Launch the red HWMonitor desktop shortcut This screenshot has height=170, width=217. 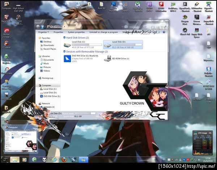(161, 7)
